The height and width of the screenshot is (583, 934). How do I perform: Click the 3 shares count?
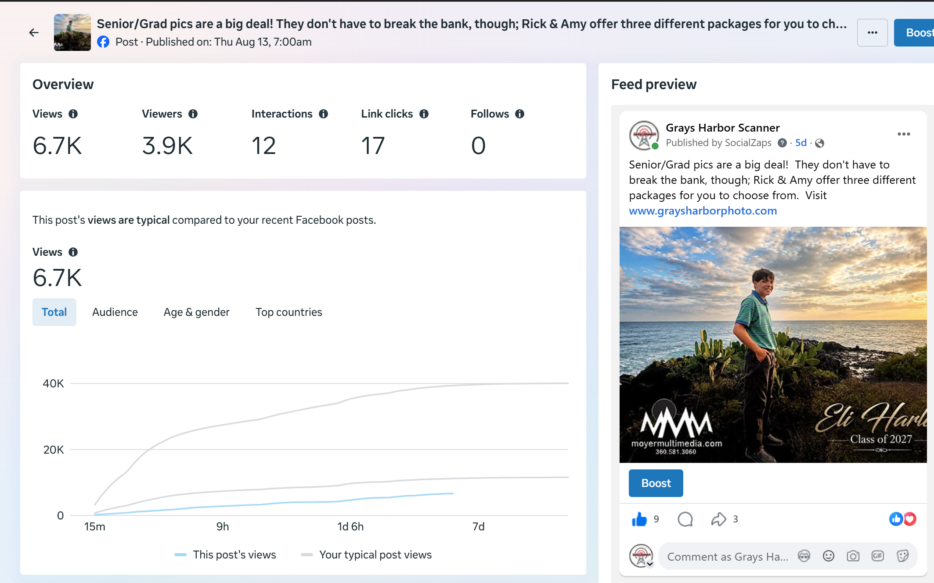[x=735, y=519]
